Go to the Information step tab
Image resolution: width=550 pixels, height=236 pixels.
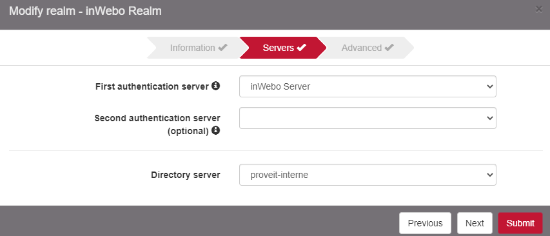193,48
